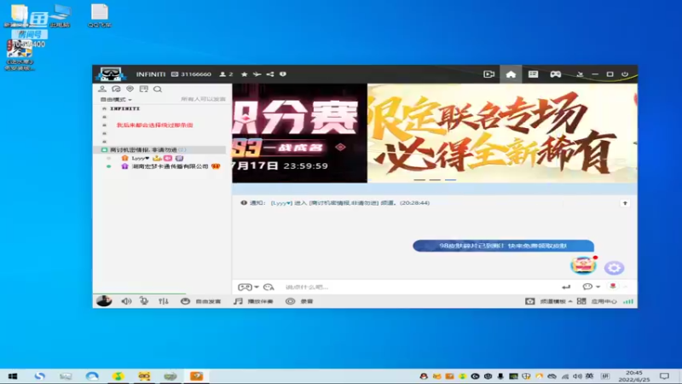This screenshot has height=384, width=682.
Task: Click the green signal strength bars
Action: [628, 301]
